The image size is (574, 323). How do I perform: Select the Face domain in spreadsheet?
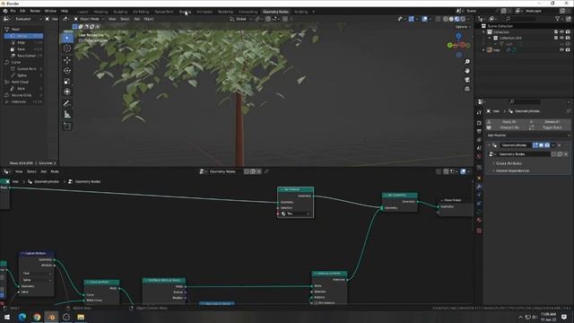(x=23, y=49)
